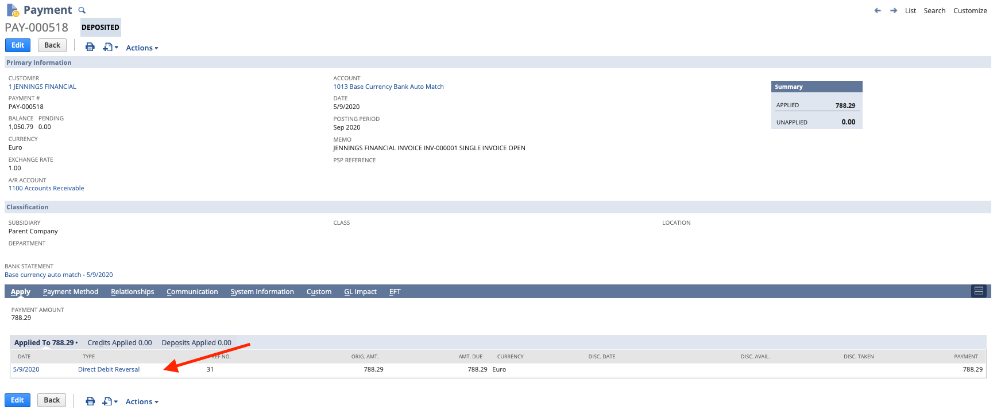Open customer 1 JENNINGS FINANCIAL link
Image resolution: width=997 pixels, height=414 pixels.
point(42,87)
